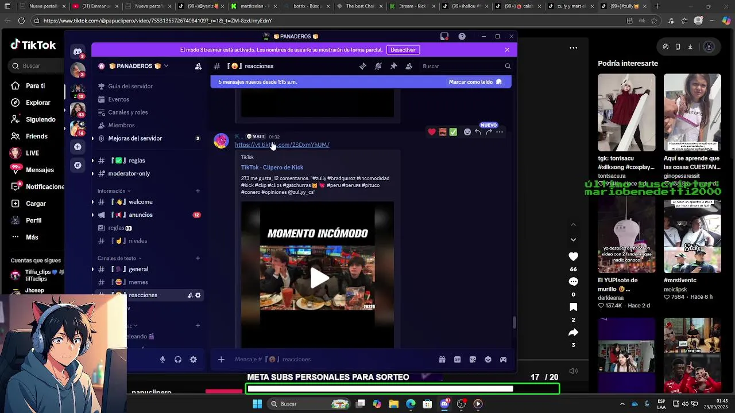
Task: Toggle headphones deafen in Discord
Action: click(178, 360)
